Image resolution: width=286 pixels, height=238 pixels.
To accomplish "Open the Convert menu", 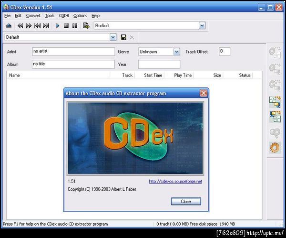I will click(33, 16).
